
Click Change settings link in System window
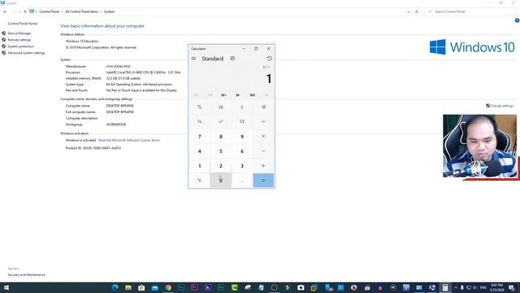point(501,106)
